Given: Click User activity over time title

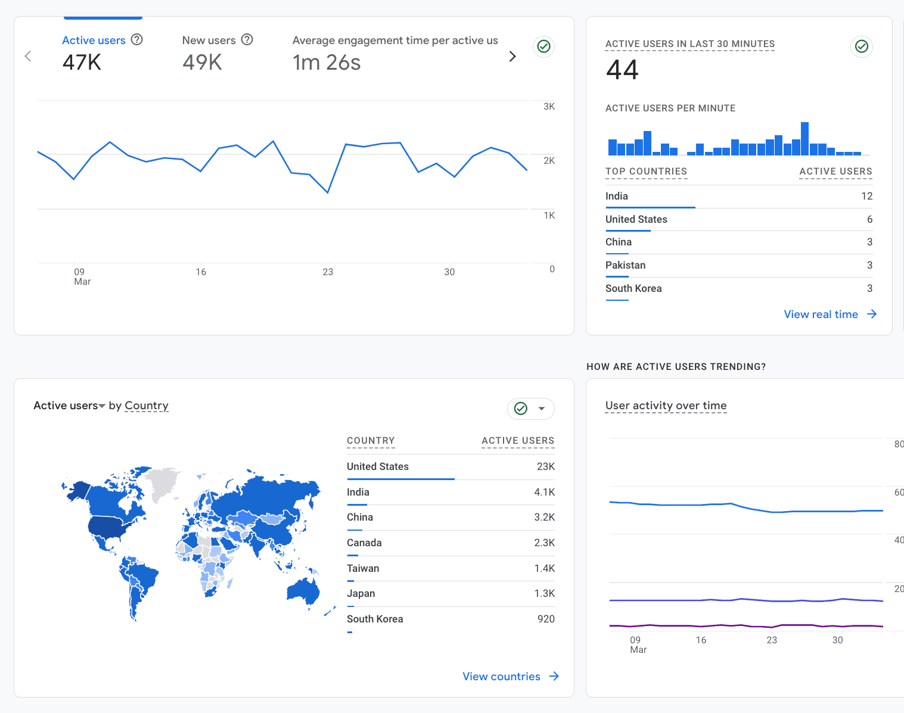Looking at the screenshot, I should click(x=666, y=406).
